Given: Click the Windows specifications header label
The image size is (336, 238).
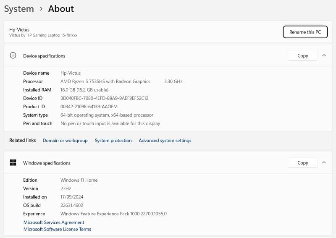Looking at the screenshot, I should coord(47,163).
